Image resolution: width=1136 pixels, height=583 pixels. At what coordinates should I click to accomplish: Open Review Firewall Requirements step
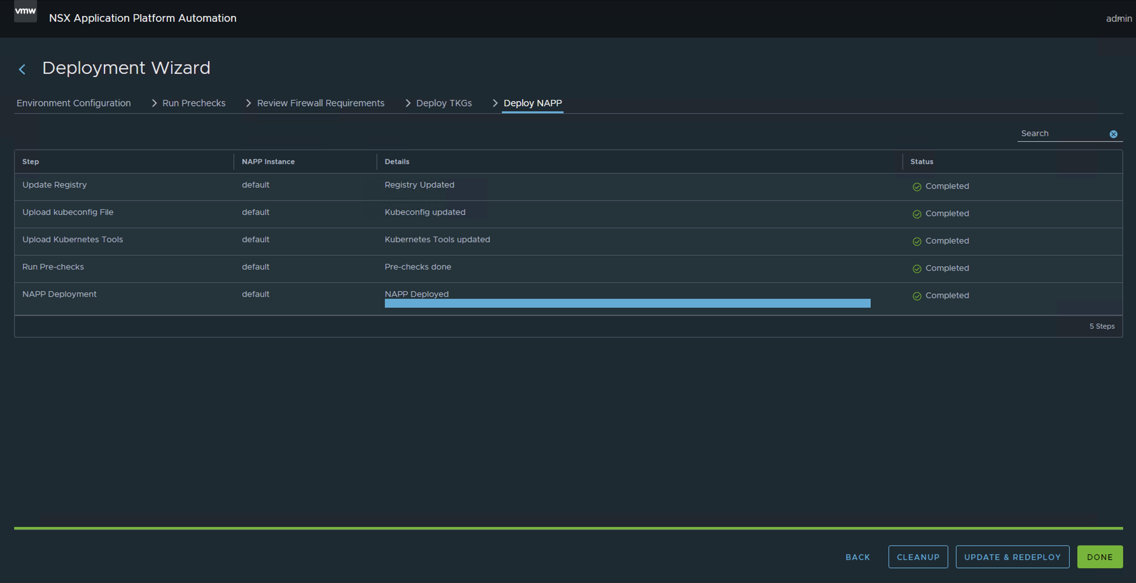(x=321, y=103)
